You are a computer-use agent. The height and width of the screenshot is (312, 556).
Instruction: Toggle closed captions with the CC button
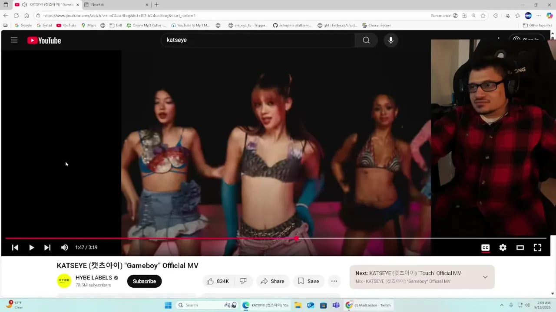pyautogui.click(x=486, y=247)
